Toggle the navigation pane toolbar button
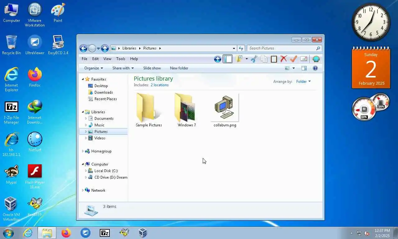398x239 pixels. click(x=228, y=59)
